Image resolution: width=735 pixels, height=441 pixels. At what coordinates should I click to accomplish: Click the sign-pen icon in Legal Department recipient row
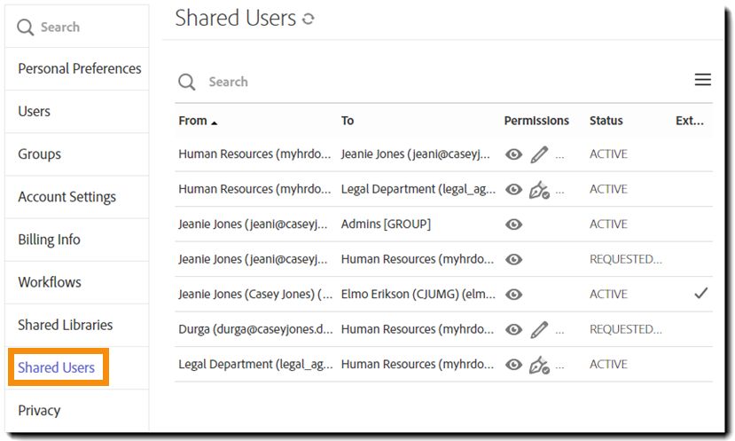pyautogui.click(x=539, y=189)
